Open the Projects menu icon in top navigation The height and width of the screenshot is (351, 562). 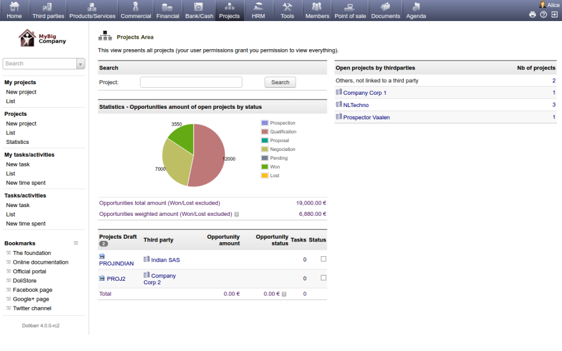229,7
